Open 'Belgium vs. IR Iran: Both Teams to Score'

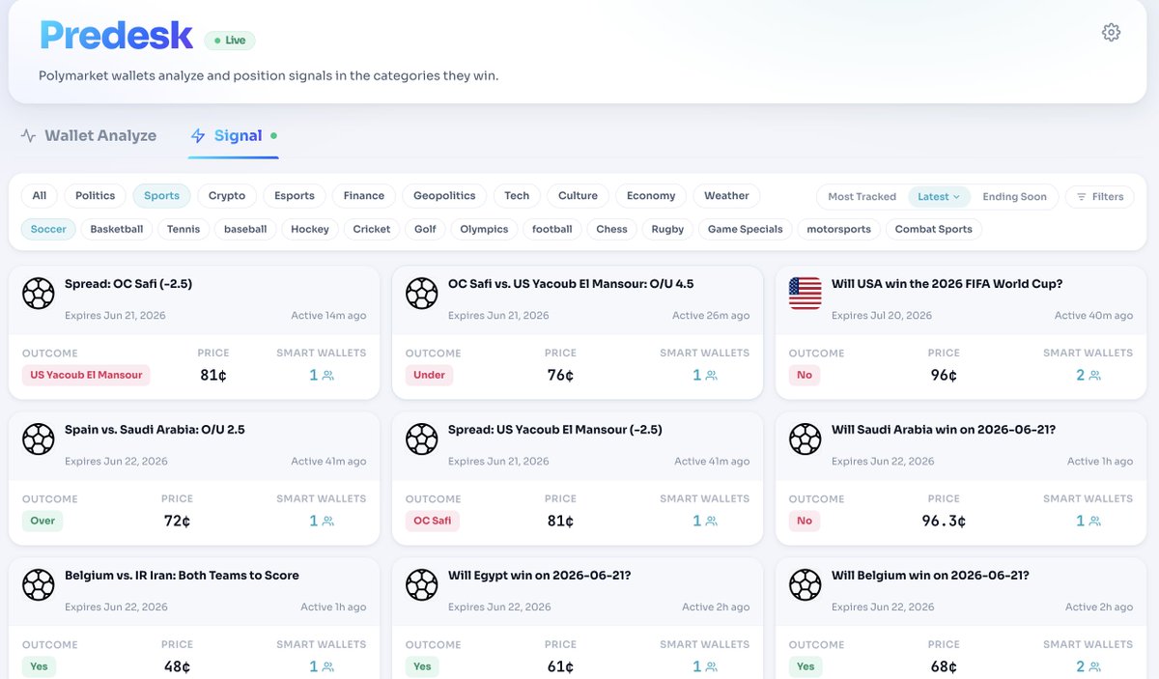[182, 576]
